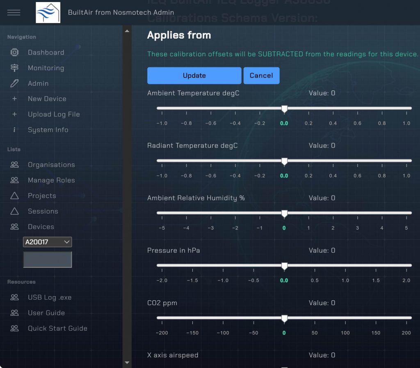Open the User Guide link
420x368 pixels.
click(x=46, y=313)
